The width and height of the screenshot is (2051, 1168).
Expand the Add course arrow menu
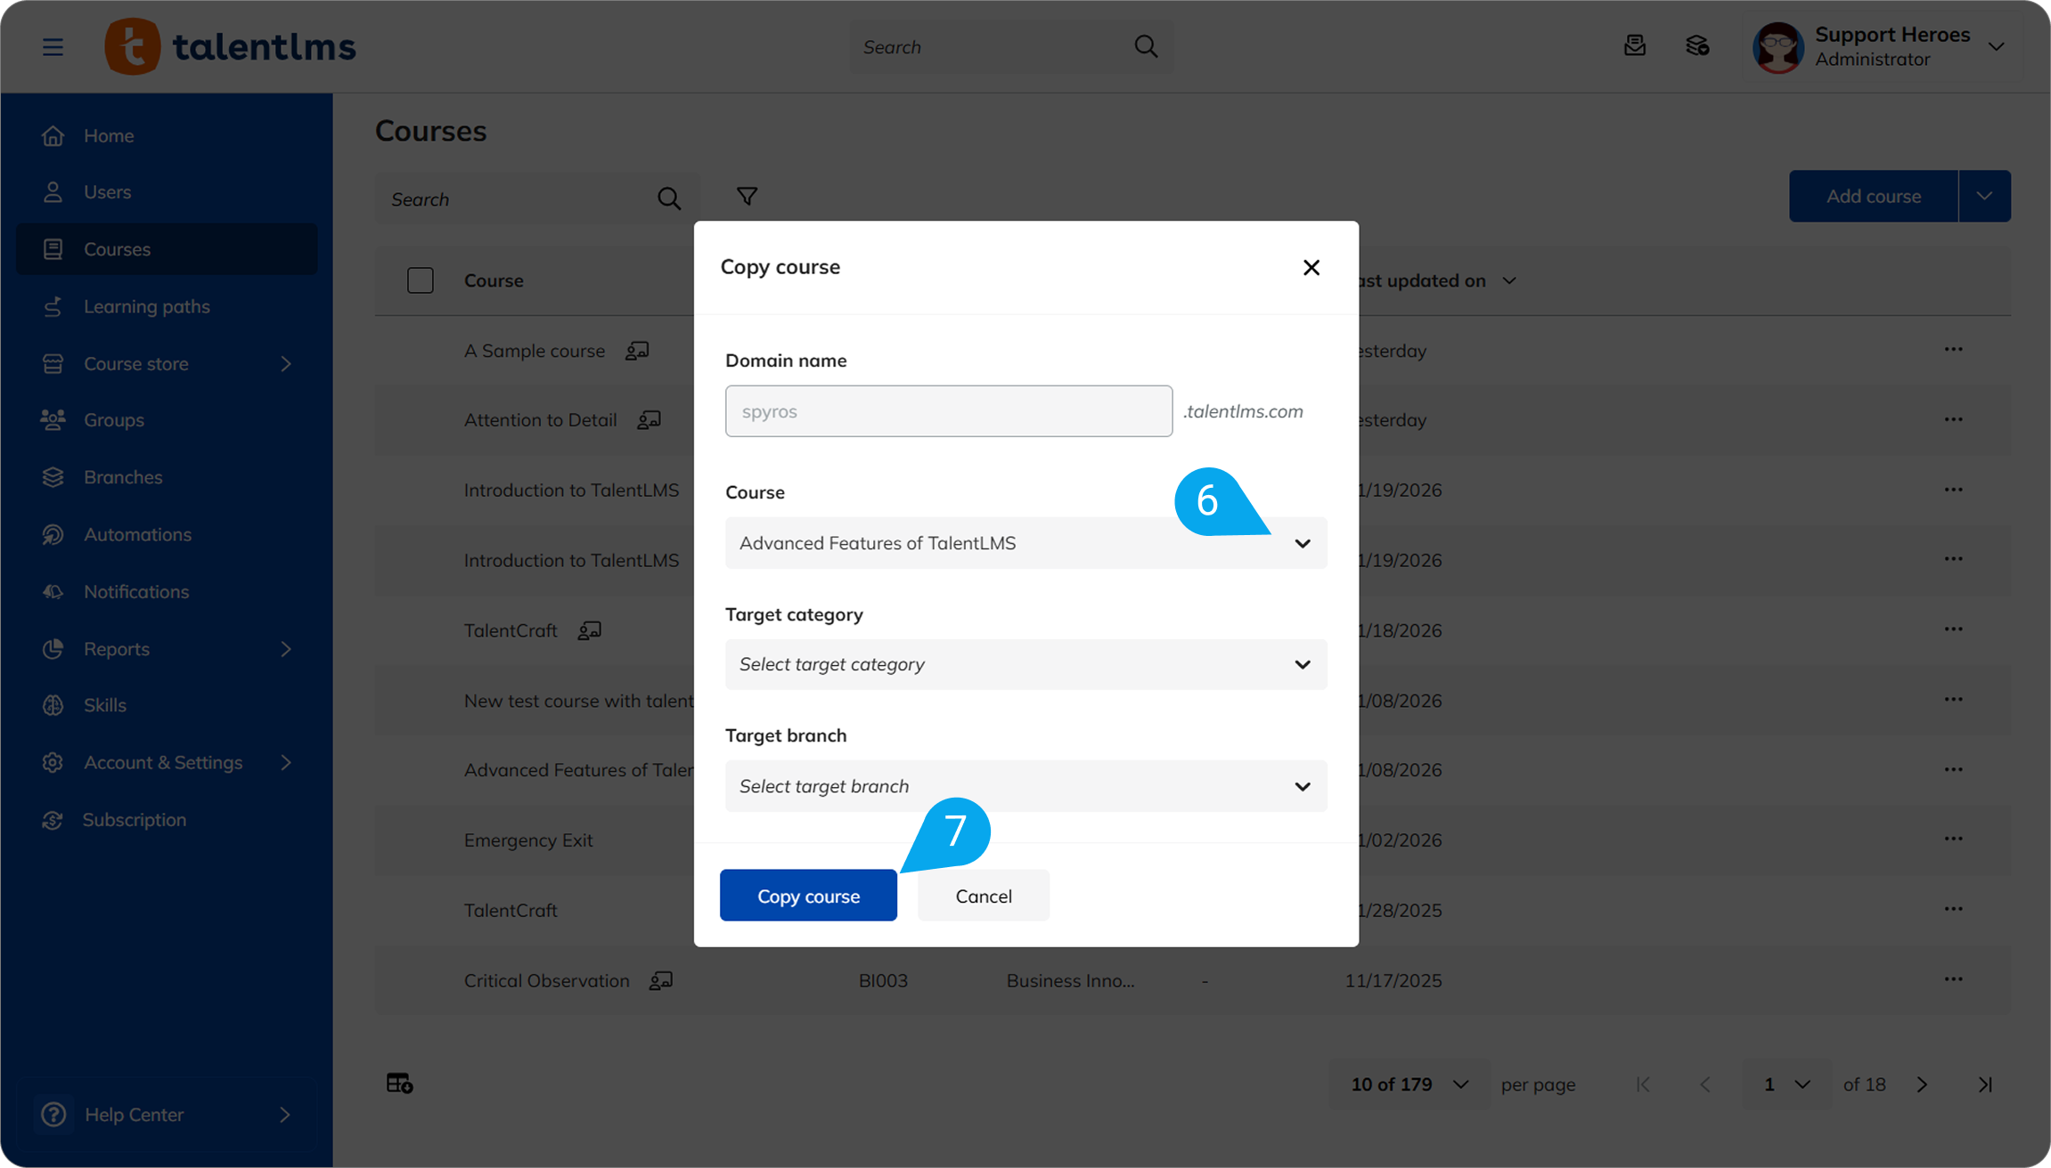click(x=1984, y=196)
